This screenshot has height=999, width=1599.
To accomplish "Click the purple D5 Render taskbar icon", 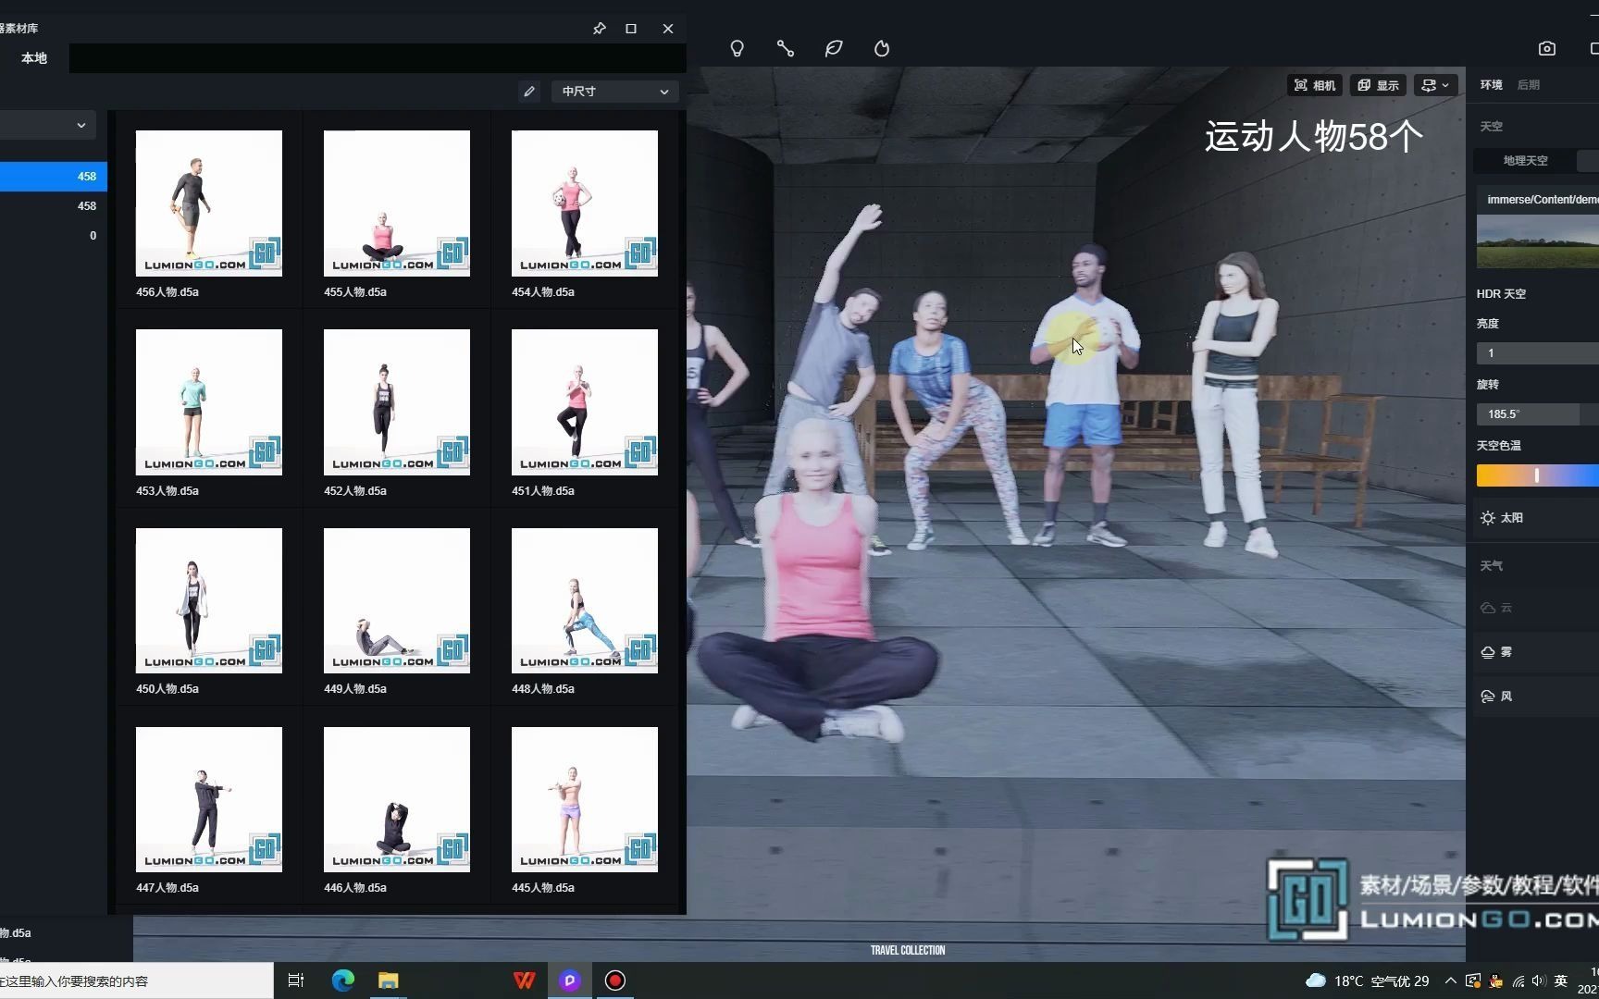I will pyautogui.click(x=570, y=980).
